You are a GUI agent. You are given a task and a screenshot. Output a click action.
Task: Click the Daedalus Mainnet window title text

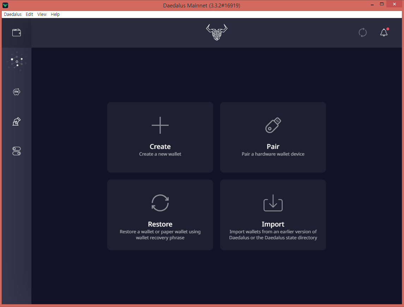pos(201,5)
